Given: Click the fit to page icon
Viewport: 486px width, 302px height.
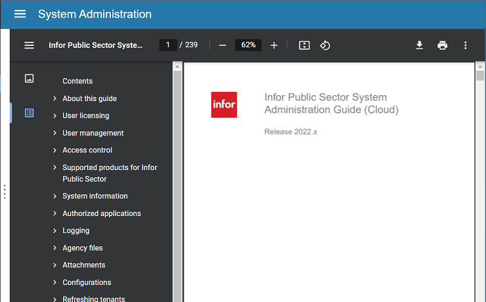Looking at the screenshot, I should point(304,45).
